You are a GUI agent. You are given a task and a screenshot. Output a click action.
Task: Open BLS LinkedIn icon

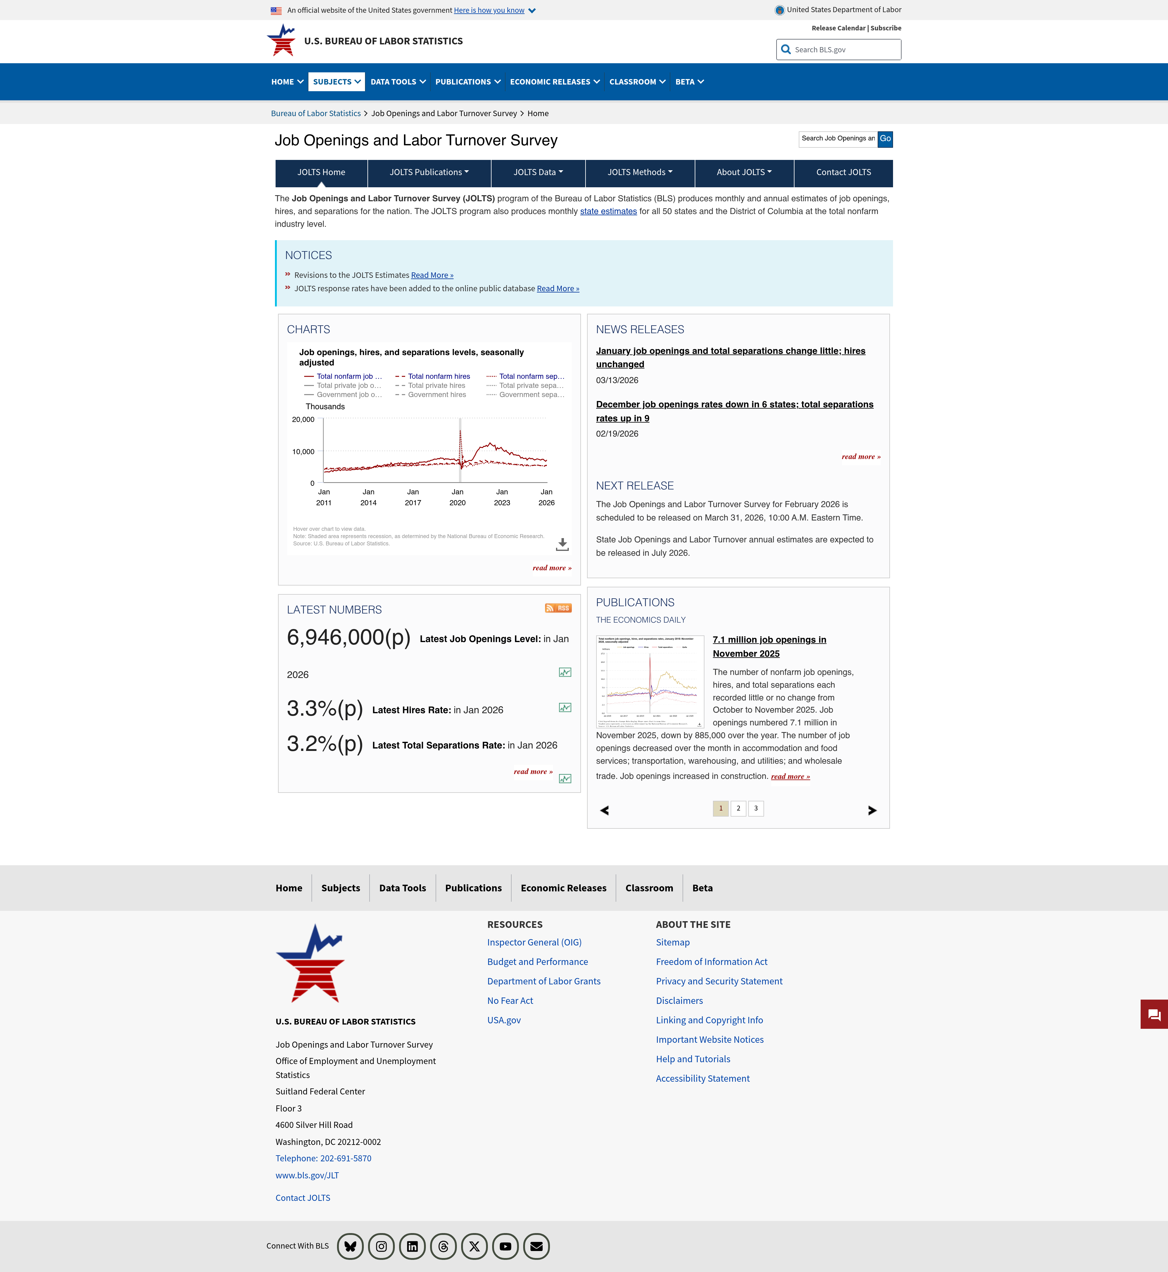click(x=412, y=1246)
